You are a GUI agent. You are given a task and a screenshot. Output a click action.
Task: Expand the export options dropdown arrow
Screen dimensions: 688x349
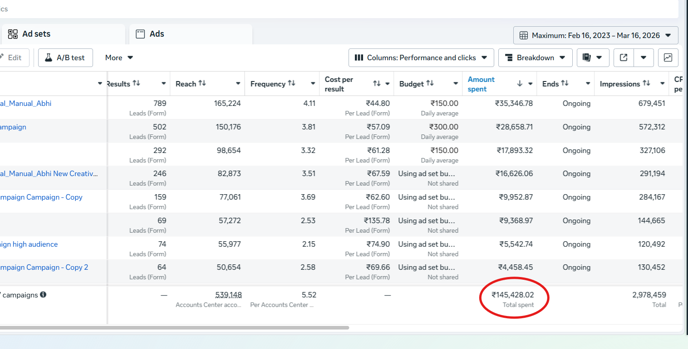point(644,57)
